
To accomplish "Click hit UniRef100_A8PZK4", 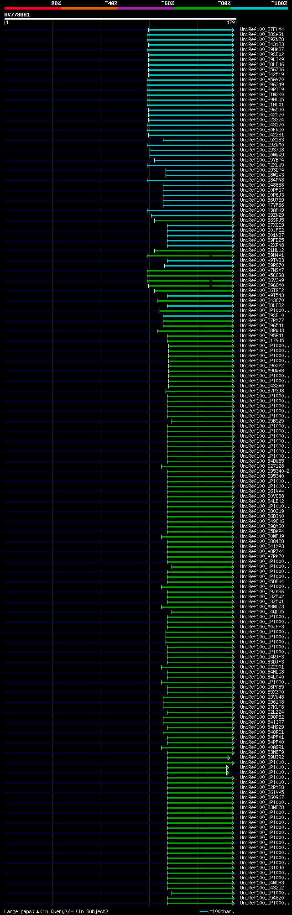I will [x=262, y=551].
